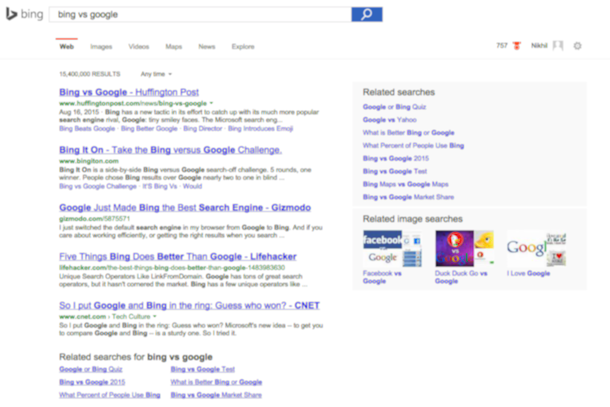Select the Web tab
Screen dimensions: 610x407
(66, 46)
